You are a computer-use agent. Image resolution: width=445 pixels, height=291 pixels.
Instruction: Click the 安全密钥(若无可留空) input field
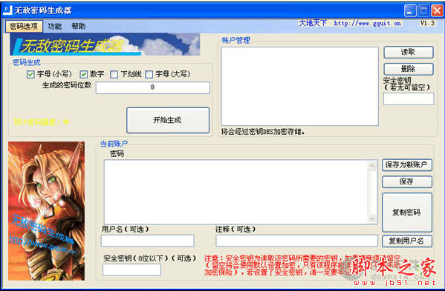(409, 99)
